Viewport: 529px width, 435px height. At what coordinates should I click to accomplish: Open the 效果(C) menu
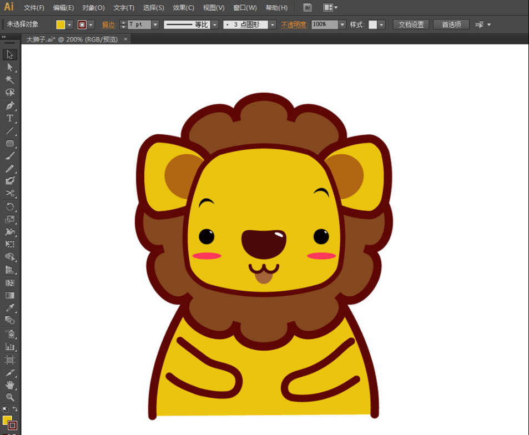pyautogui.click(x=183, y=8)
